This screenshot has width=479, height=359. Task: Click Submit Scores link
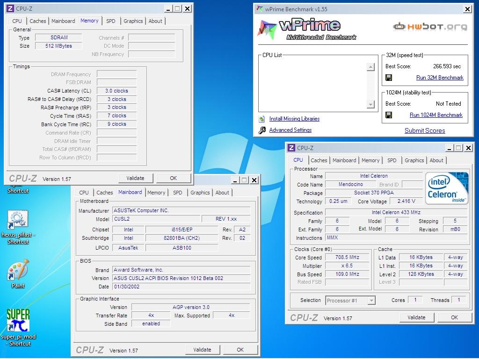click(425, 131)
